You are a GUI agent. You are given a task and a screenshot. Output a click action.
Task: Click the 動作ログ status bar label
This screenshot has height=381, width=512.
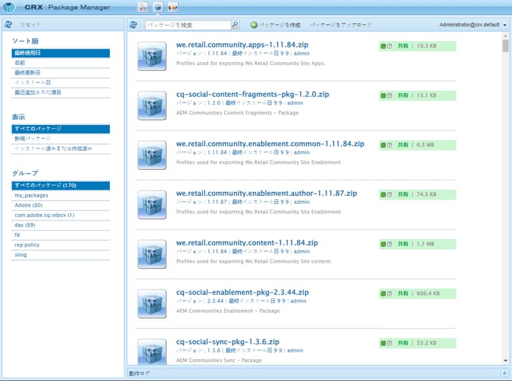[x=139, y=373]
